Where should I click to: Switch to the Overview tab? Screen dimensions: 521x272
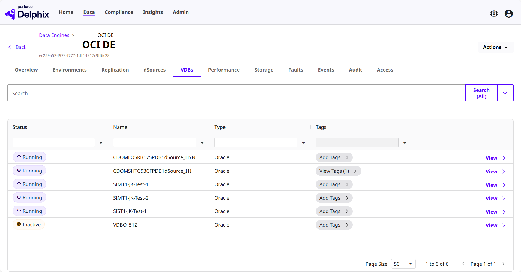[x=26, y=70]
